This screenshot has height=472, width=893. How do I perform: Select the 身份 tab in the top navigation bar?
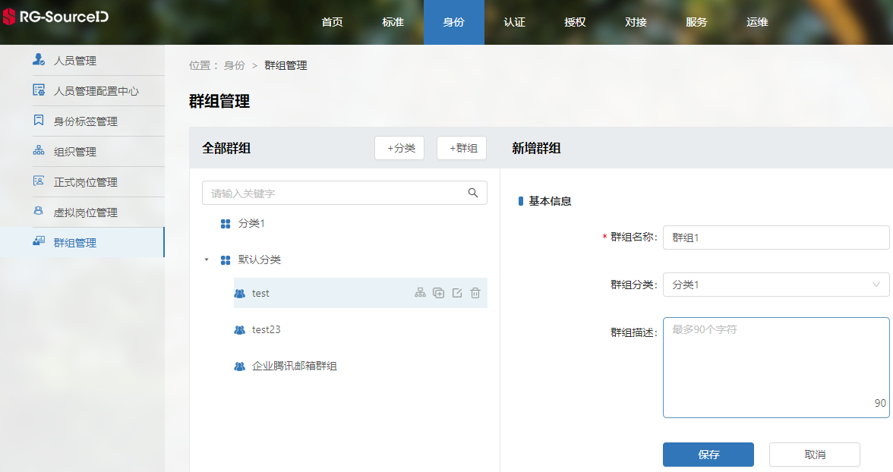pos(454,22)
